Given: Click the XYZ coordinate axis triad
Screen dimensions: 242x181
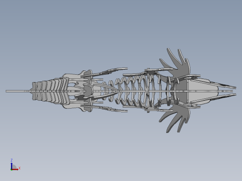Looking at the screenshot, I should pos(15,165).
